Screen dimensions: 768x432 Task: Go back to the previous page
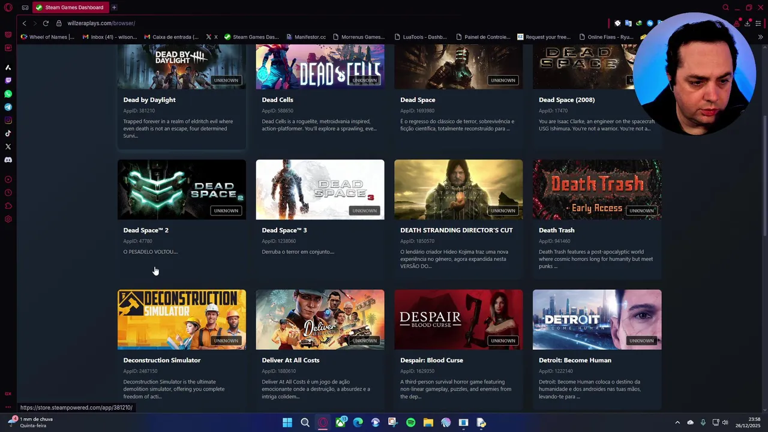[24, 23]
